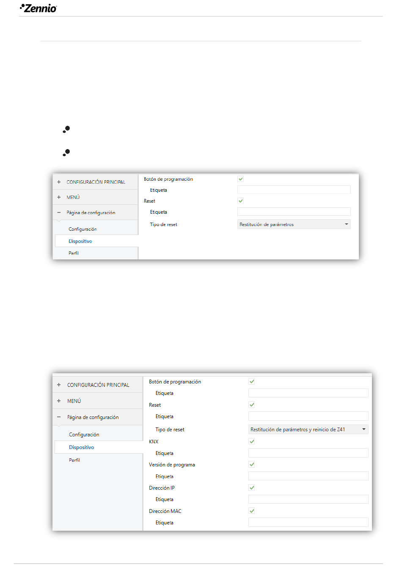Open Configuración item in lower tree
Image resolution: width=402 pixels, height=587 pixels.
coord(84,435)
